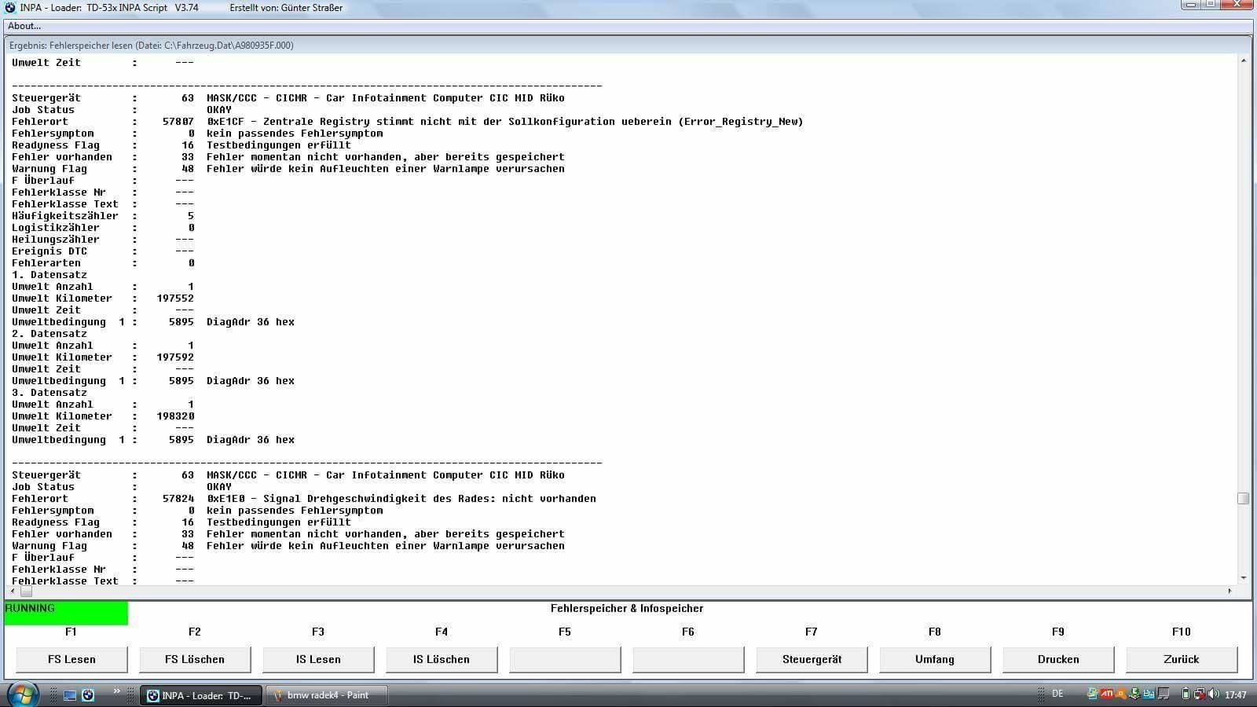Click the blue tray icon beside the shield
Viewport: 1257px width, 707px height.
tap(1149, 694)
